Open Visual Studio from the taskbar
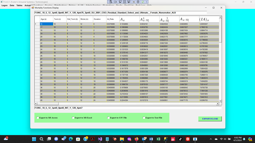This screenshot has height=143, width=255. point(100,139)
